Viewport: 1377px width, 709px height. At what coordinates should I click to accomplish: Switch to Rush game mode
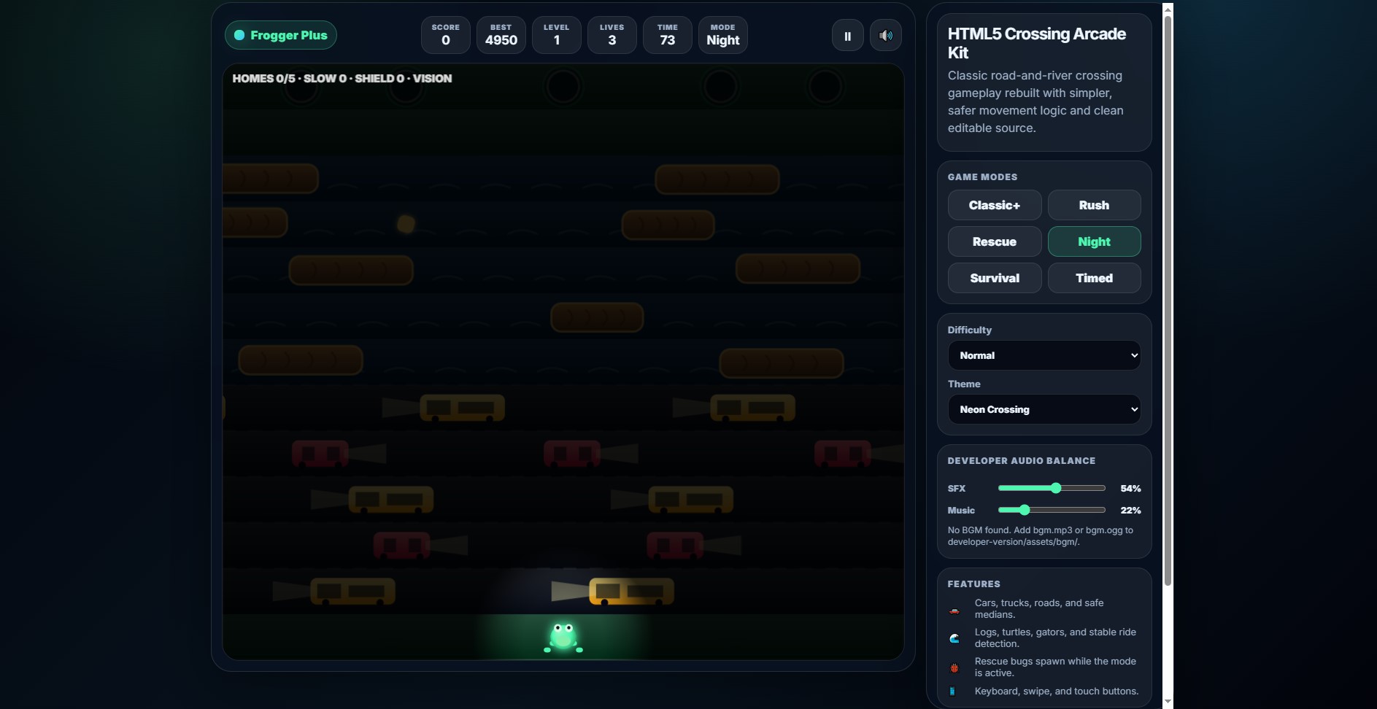pyautogui.click(x=1094, y=205)
